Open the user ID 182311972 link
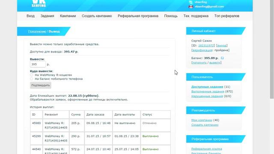 click(x=206, y=45)
